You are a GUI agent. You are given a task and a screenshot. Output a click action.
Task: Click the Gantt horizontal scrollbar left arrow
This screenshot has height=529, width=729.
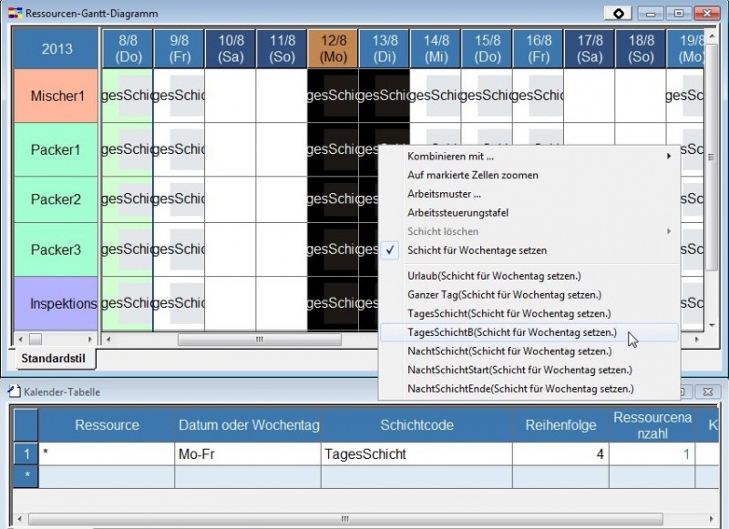pyautogui.click(x=109, y=340)
